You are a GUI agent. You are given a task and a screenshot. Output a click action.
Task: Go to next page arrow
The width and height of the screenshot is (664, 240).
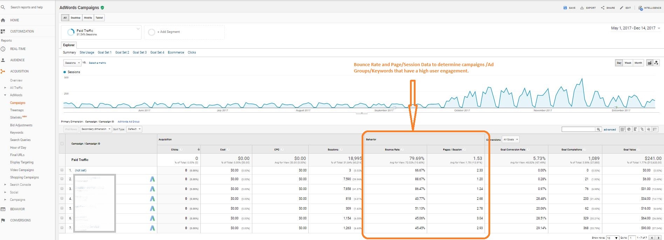[x=659, y=238]
